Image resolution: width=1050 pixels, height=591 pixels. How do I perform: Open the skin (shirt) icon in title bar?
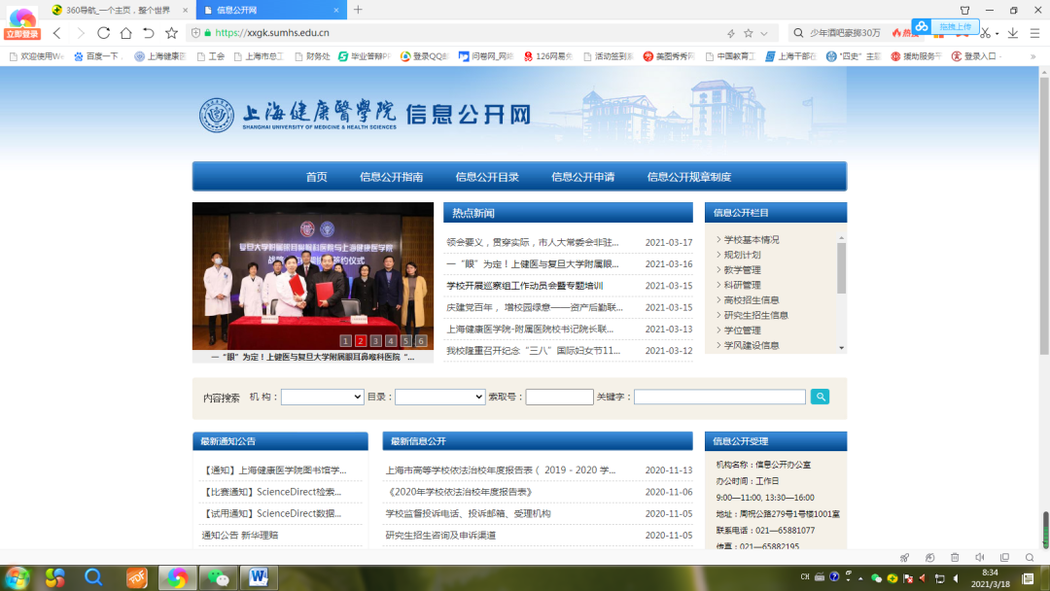click(965, 10)
